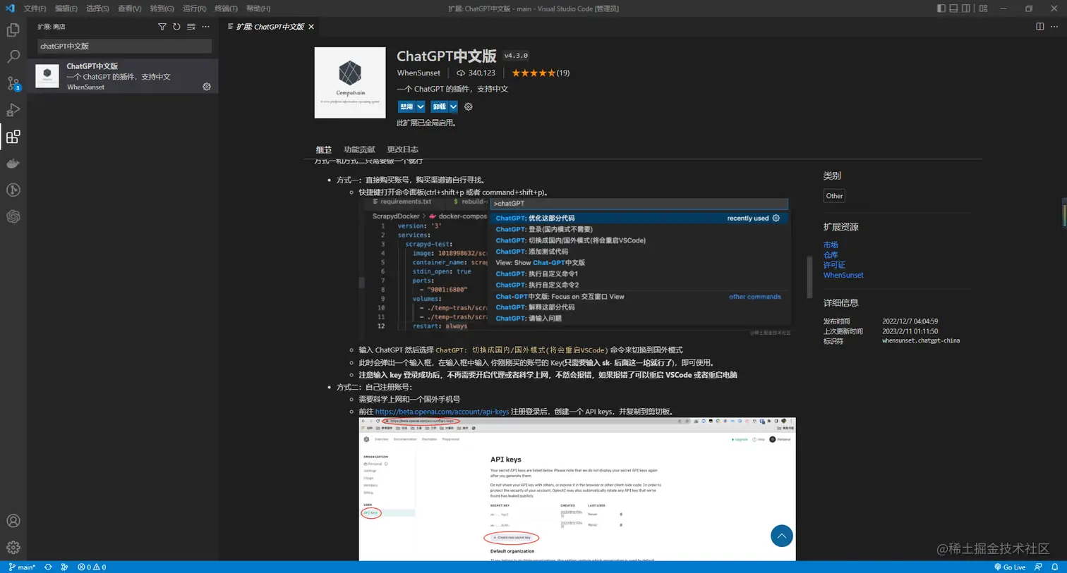Viewport: 1067px width, 573px height.
Task: Open the 编辑(E) menu
Action: [66, 8]
